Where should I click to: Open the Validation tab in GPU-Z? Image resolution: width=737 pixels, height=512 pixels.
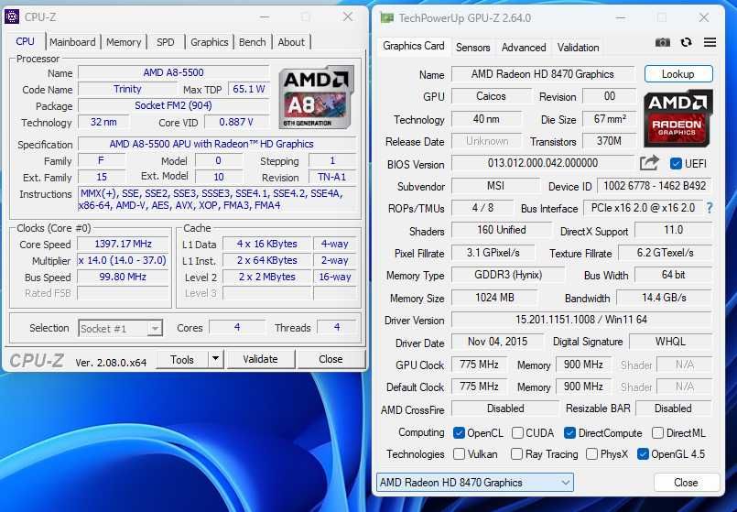578,48
